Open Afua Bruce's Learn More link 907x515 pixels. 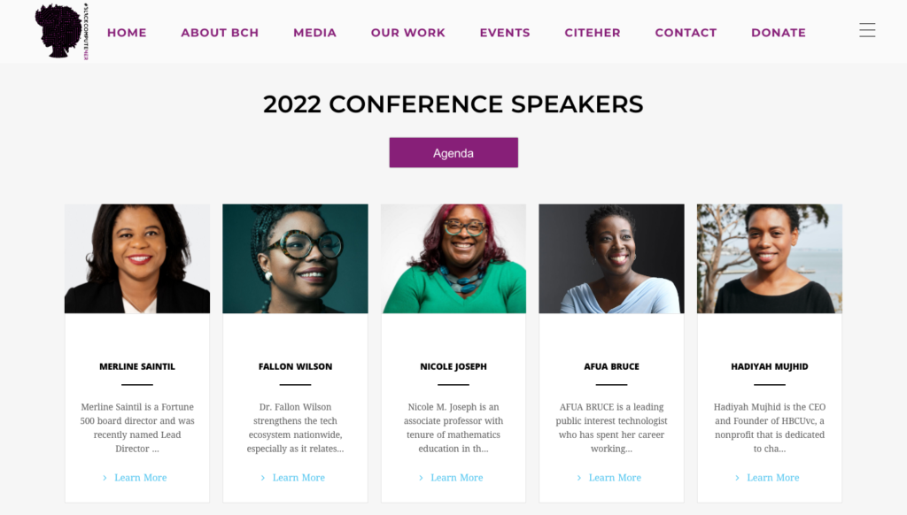pyautogui.click(x=615, y=478)
